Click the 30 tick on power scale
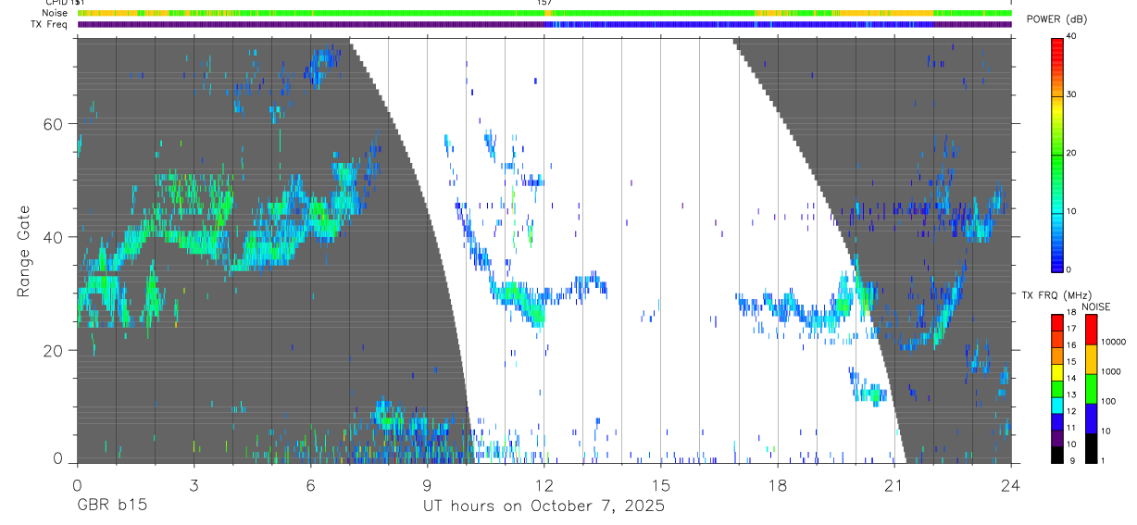 click(1071, 95)
